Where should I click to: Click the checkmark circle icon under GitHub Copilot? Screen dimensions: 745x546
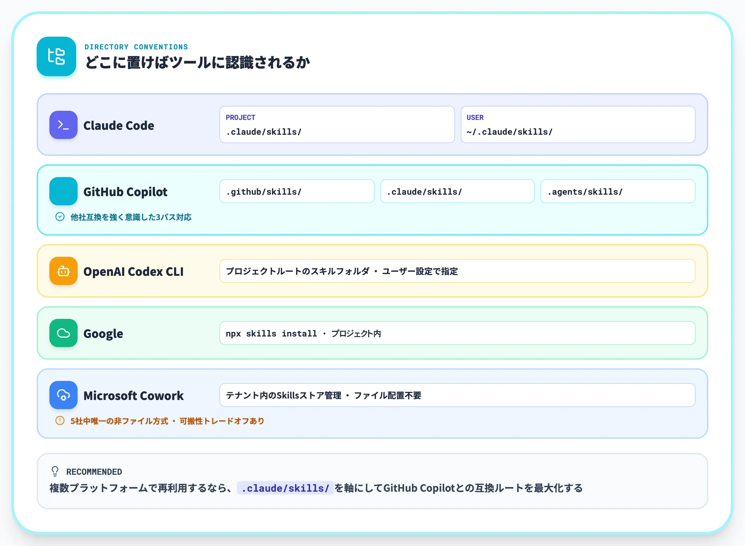(x=60, y=217)
